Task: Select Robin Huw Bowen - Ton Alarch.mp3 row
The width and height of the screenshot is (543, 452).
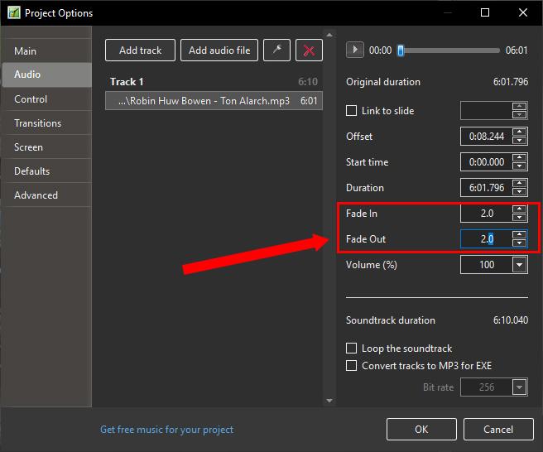Action: [x=214, y=101]
